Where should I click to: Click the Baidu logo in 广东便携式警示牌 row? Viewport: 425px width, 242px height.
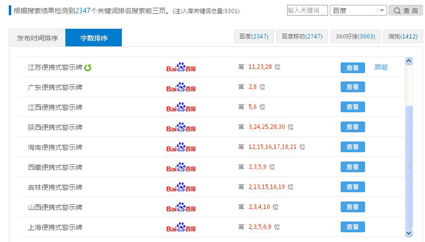click(181, 87)
